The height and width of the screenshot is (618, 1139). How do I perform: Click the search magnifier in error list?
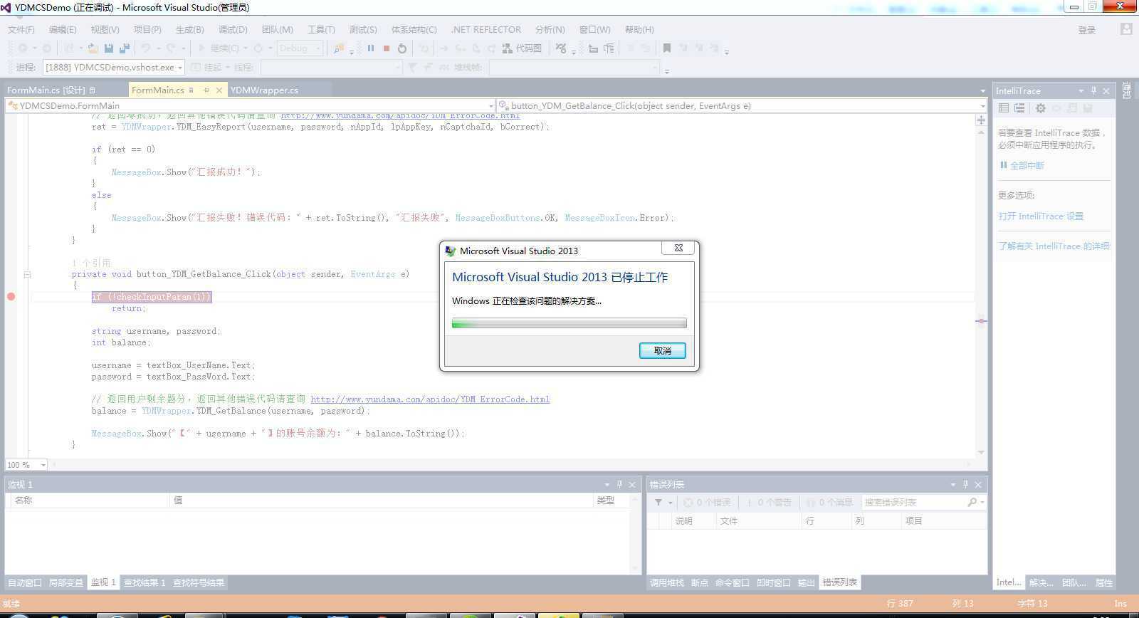click(972, 503)
